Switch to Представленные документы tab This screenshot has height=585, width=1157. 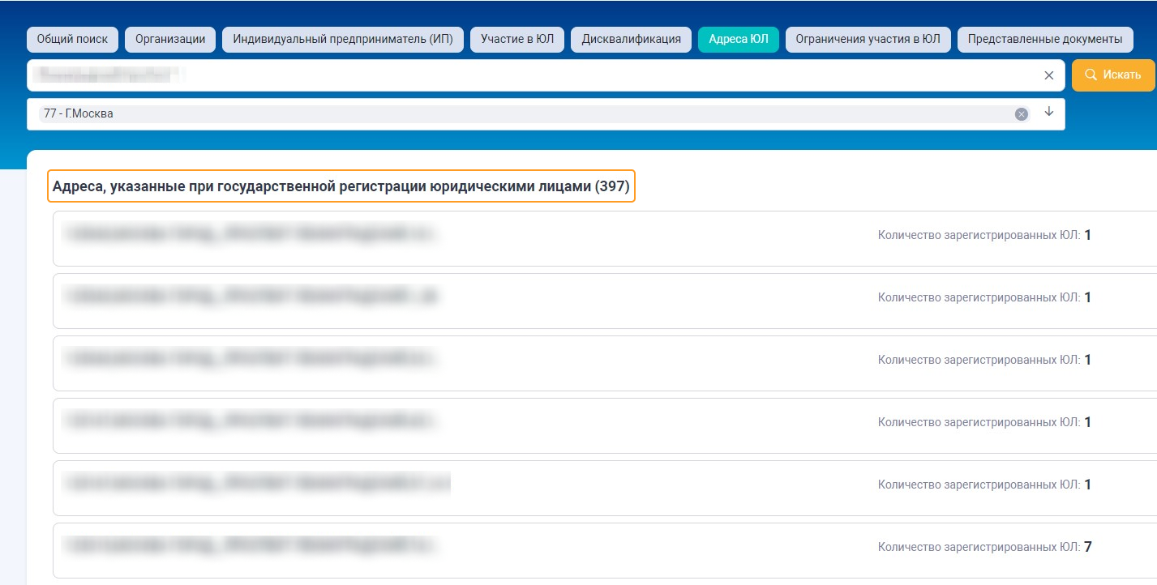tap(1045, 40)
